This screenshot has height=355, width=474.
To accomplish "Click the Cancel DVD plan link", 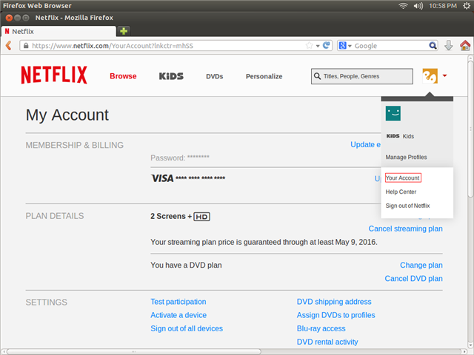I will click(413, 278).
